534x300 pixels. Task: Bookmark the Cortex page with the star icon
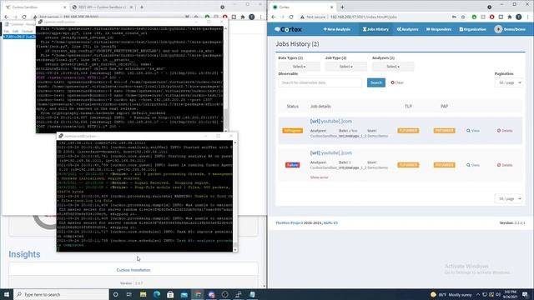[x=463, y=17]
